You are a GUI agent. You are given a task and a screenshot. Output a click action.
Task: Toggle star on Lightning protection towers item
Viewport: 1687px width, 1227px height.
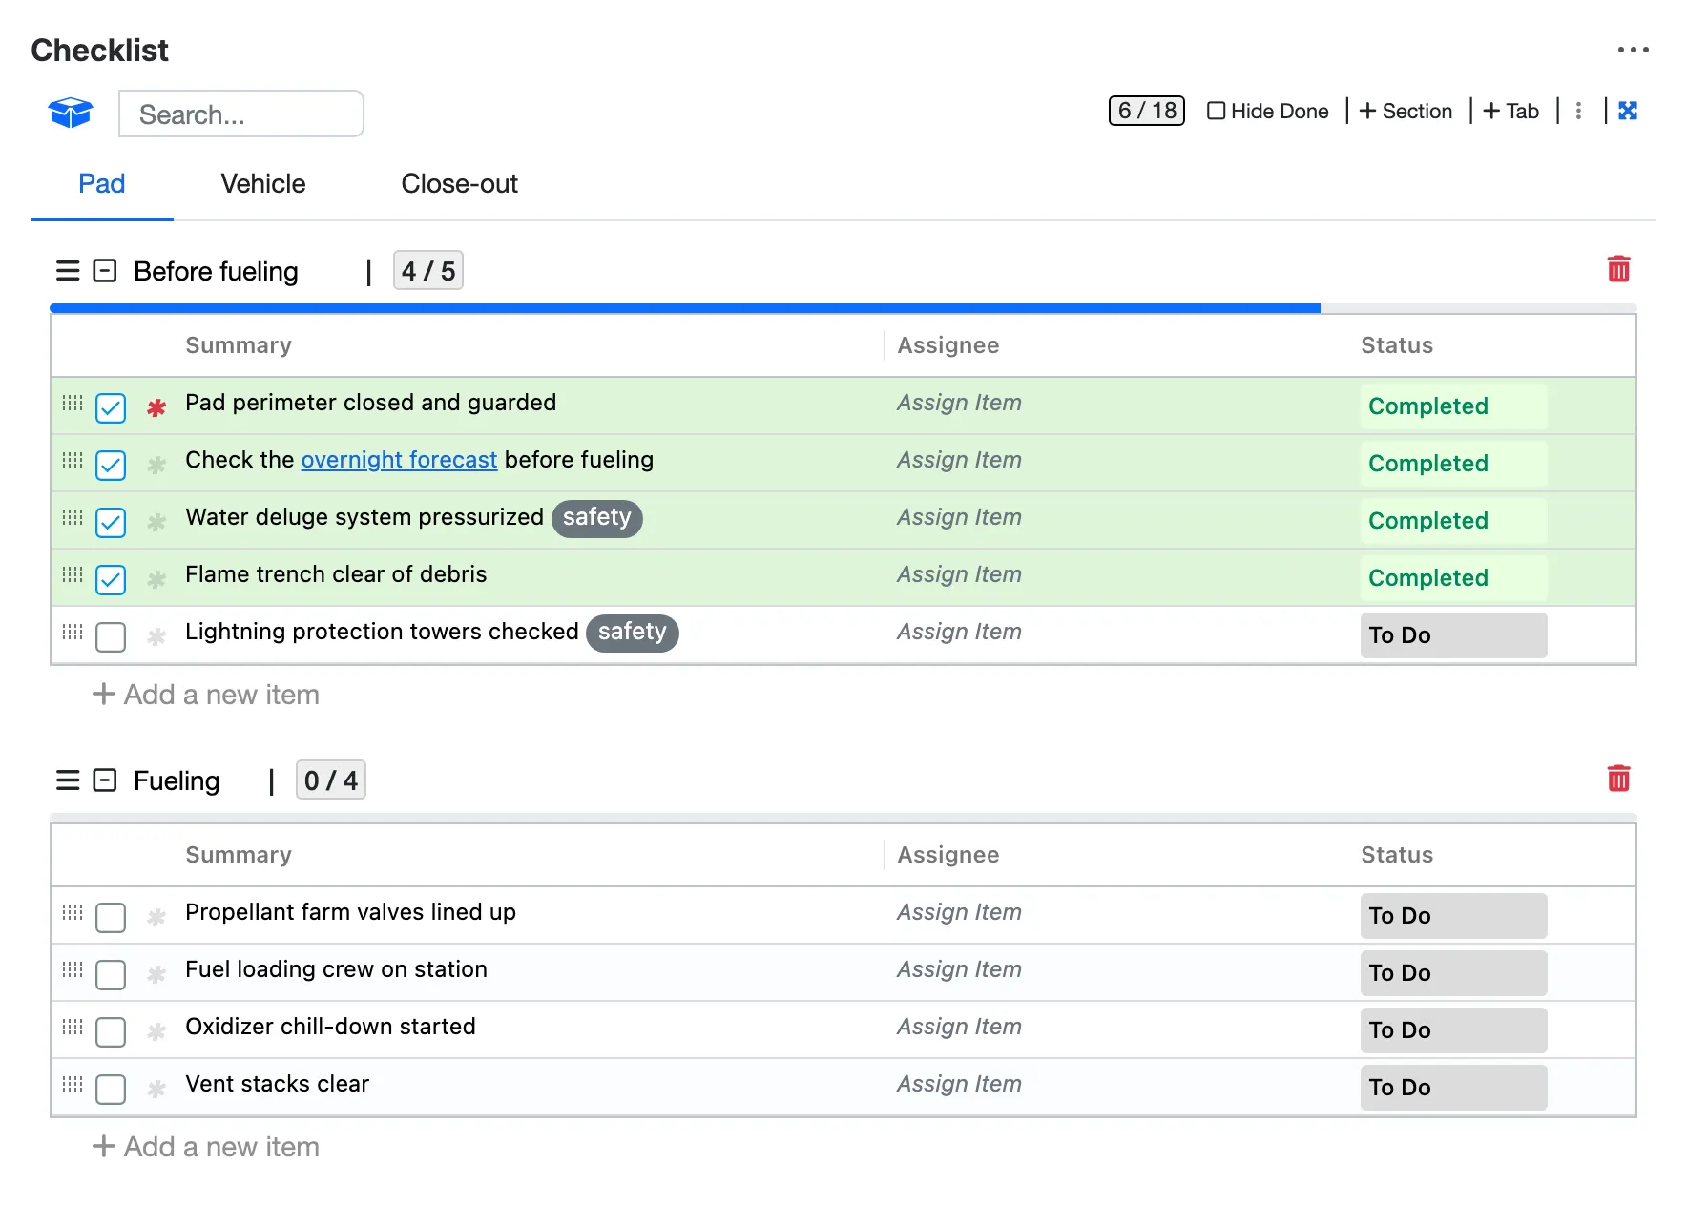pos(156,636)
